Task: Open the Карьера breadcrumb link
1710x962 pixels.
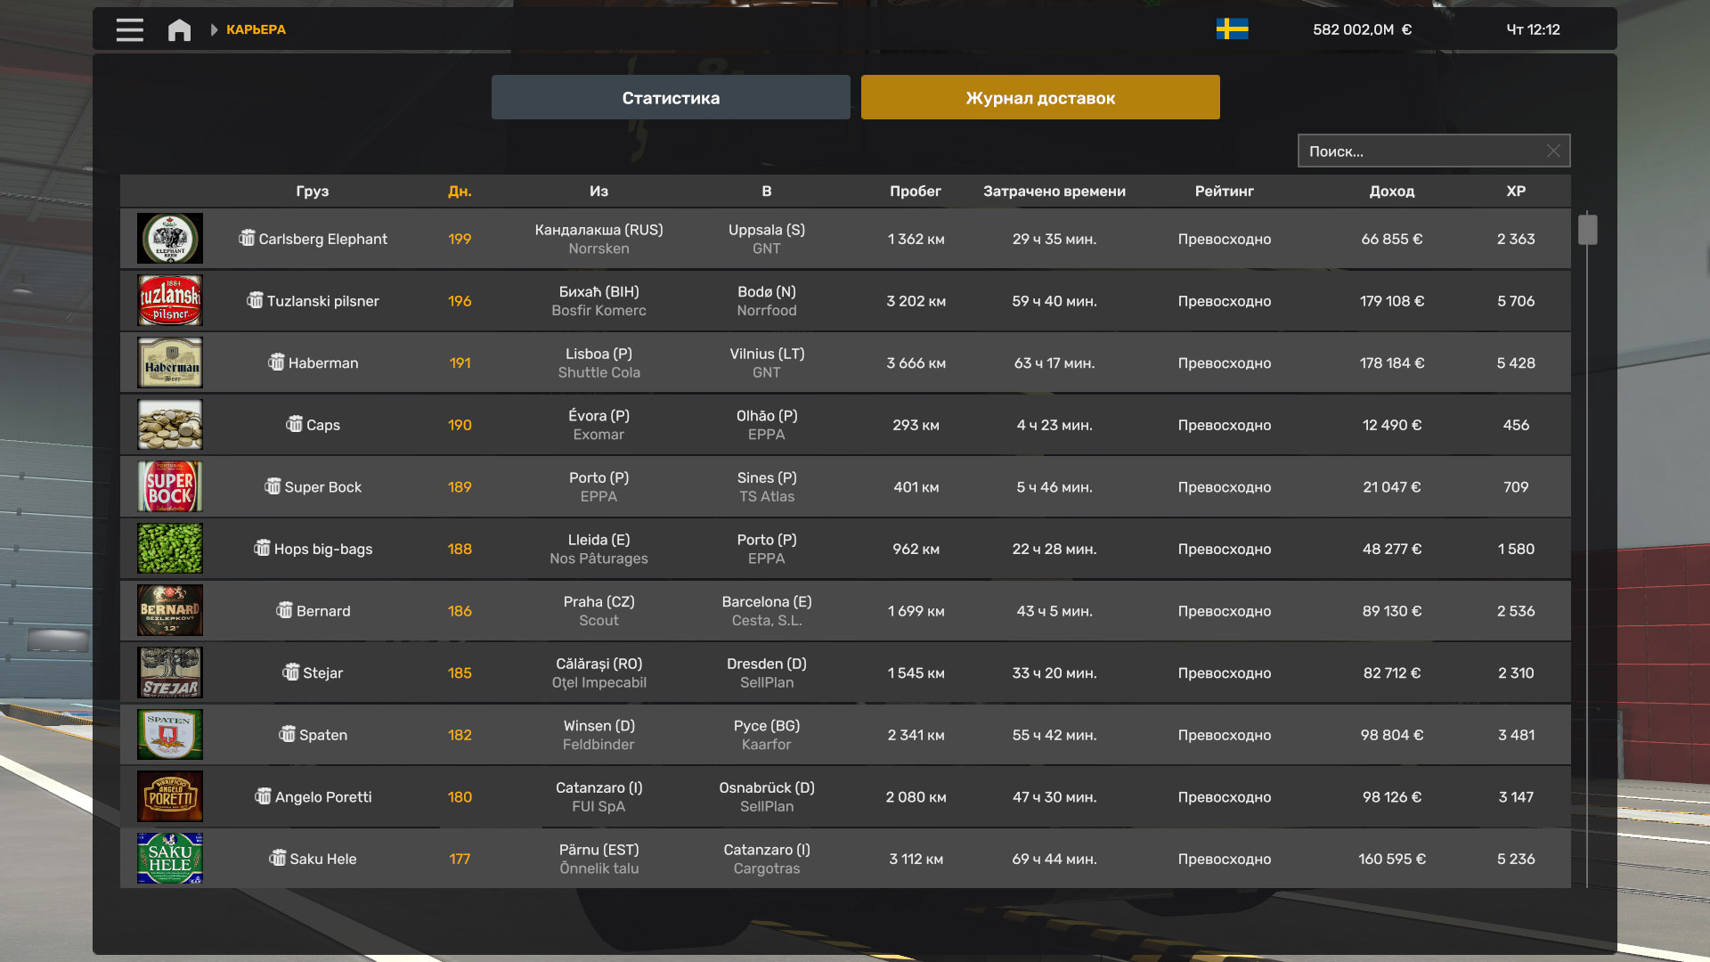Action: pos(256,29)
